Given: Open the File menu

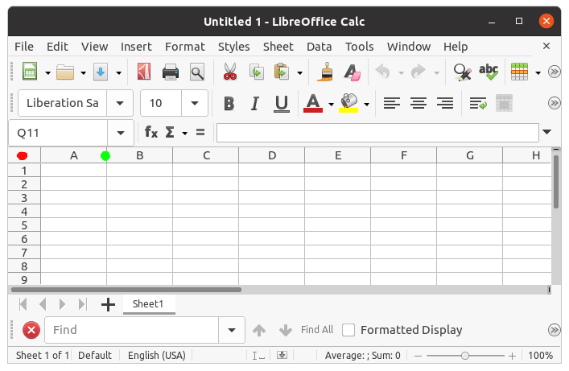Looking at the screenshot, I should click(x=24, y=47).
